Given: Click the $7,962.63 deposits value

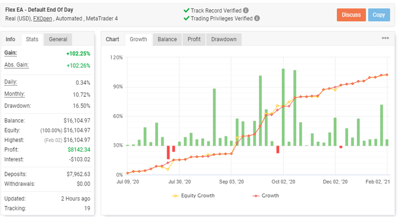Looking at the screenshot, I should click(78, 174).
